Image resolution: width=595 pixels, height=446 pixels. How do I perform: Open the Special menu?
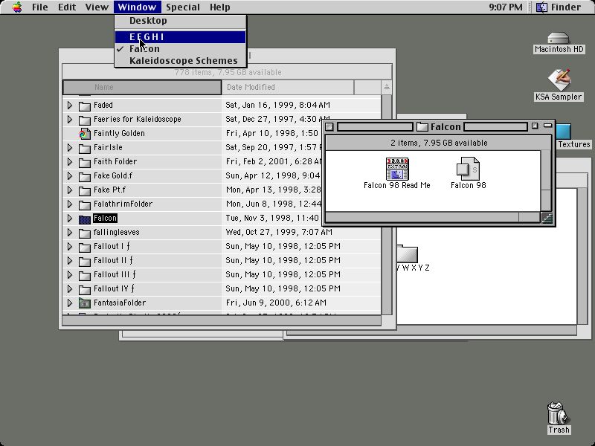pos(183,7)
